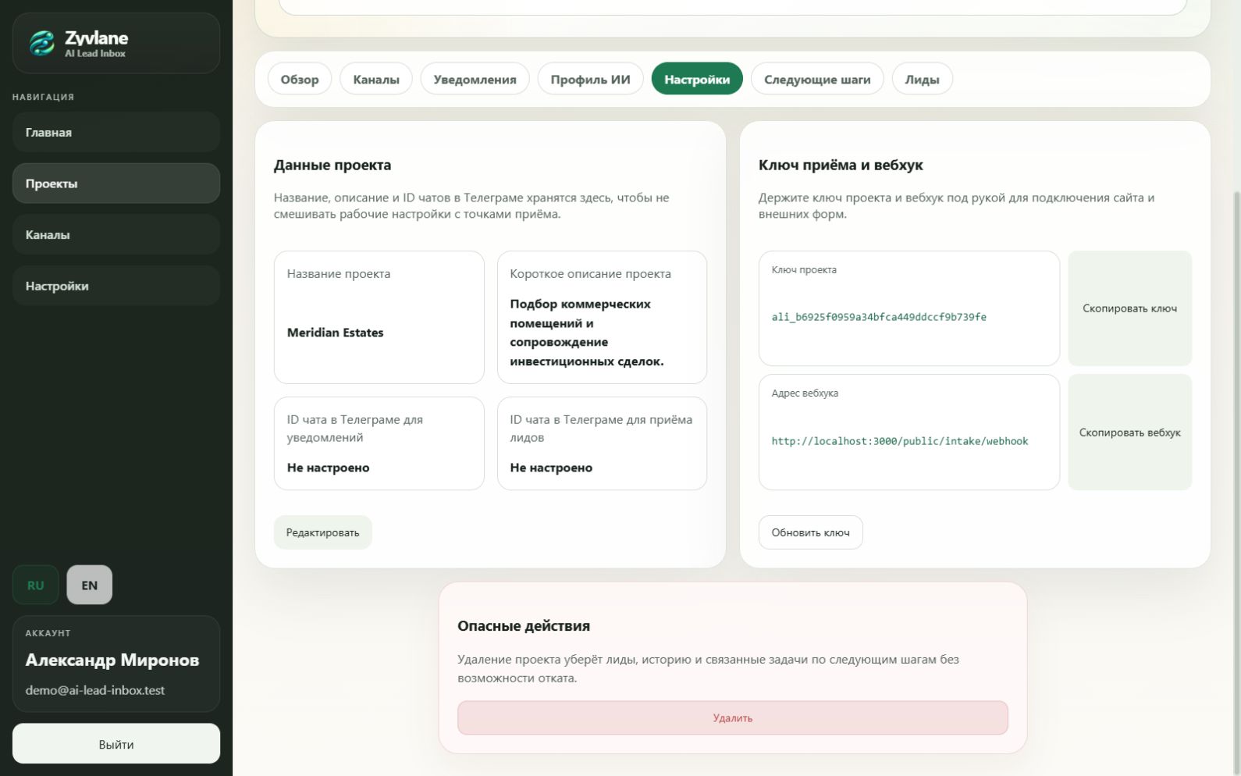Switch to the Каналы tab
Viewport: 1241px width, 776px height.
click(376, 79)
